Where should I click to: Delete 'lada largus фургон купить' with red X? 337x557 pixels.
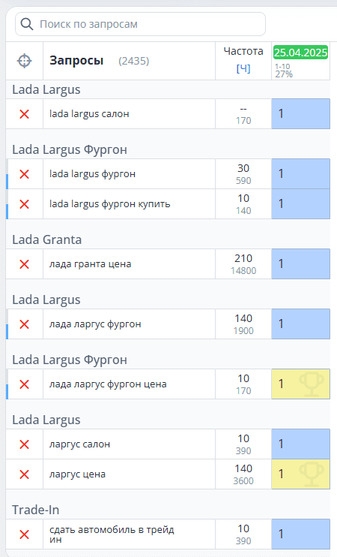coord(24,204)
